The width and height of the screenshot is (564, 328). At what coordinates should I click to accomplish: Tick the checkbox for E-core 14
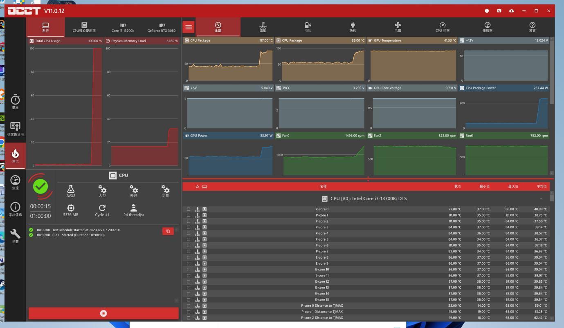[189, 294]
